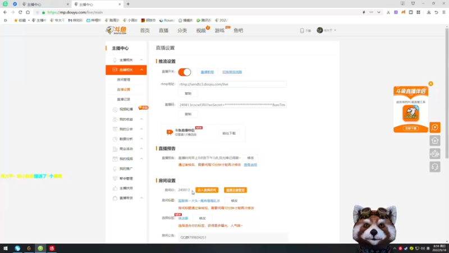Click the lightning speed-mode icon in address bar
The width and height of the screenshot is (449, 253).
pos(364,12)
